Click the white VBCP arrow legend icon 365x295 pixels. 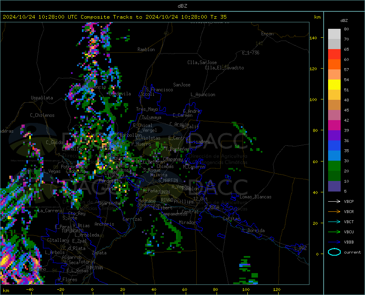click(334, 201)
